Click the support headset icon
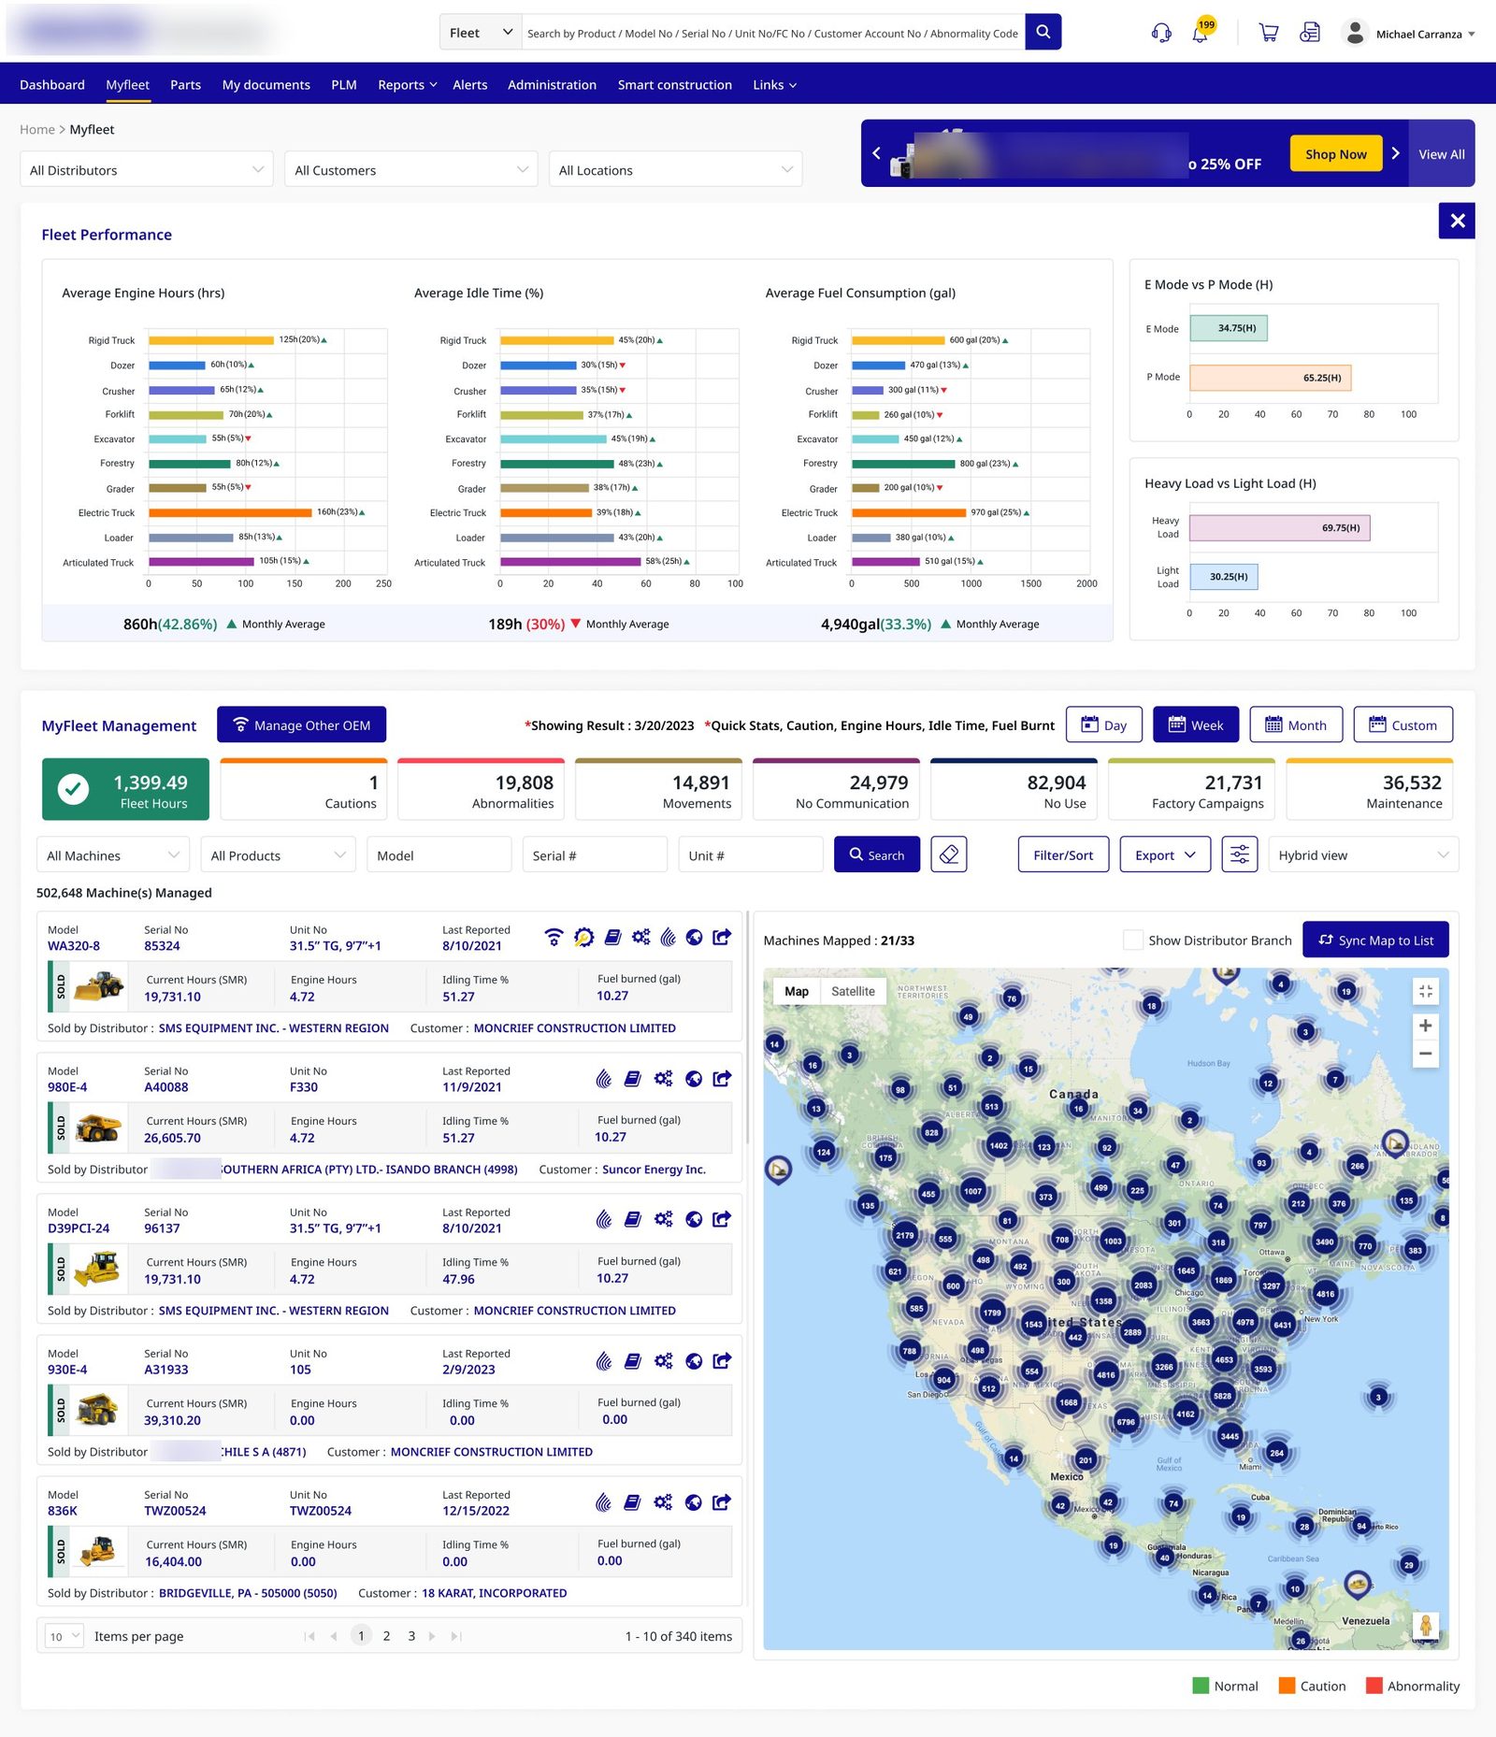The width and height of the screenshot is (1496, 1737). [1161, 33]
